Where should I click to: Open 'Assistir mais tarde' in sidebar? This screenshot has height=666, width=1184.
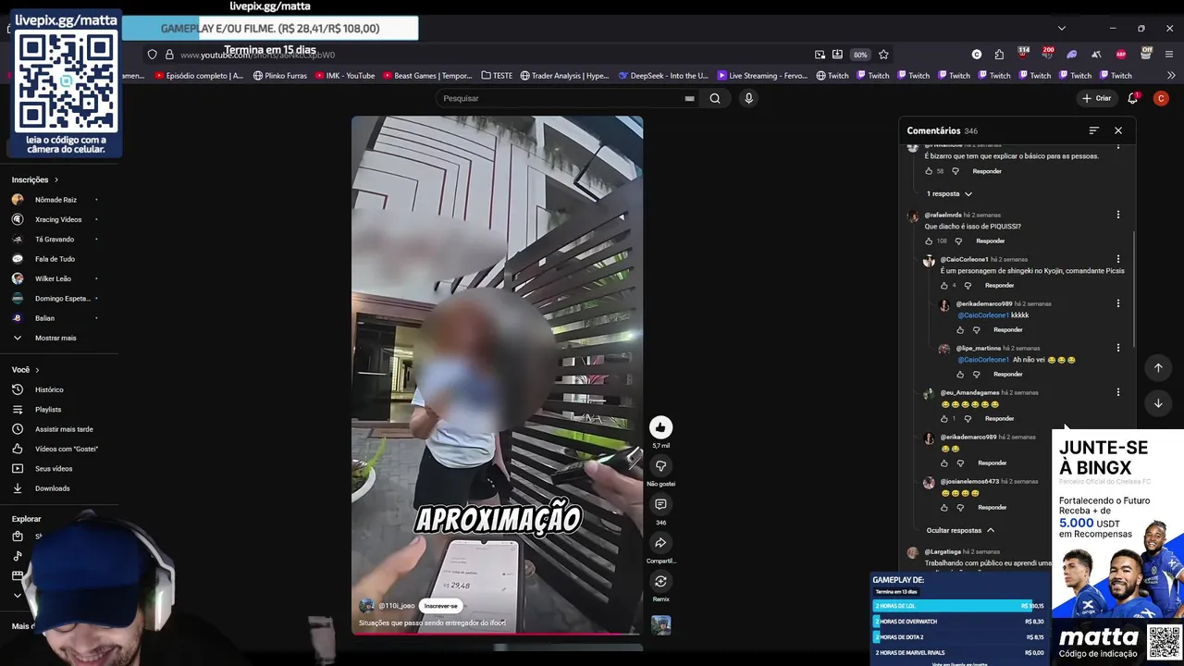[x=64, y=429]
